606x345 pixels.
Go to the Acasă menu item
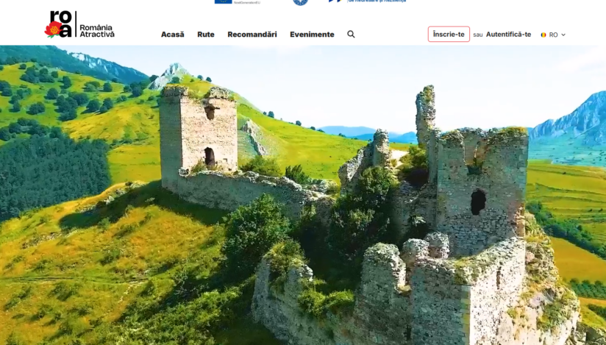pyautogui.click(x=173, y=35)
